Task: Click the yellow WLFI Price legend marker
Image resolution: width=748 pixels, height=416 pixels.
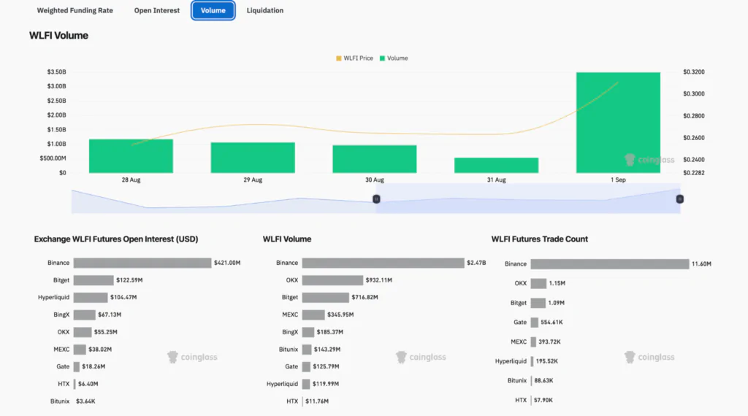Action: click(338, 58)
